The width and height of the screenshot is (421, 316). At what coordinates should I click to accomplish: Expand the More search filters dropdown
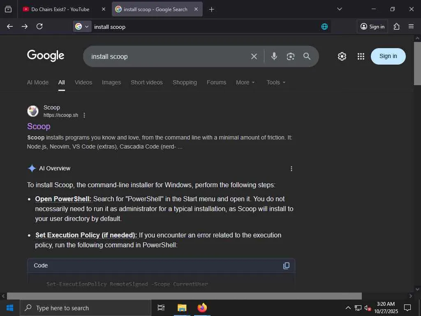coord(245,82)
